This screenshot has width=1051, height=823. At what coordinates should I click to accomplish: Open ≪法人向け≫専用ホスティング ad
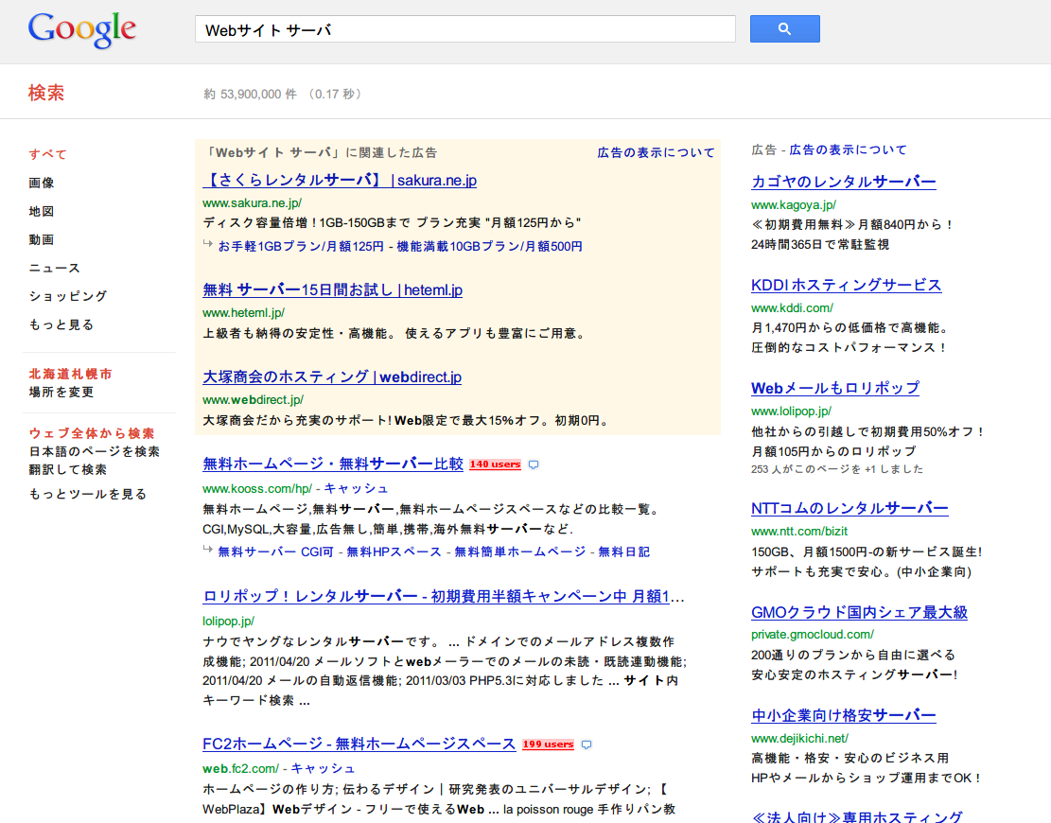tap(857, 816)
